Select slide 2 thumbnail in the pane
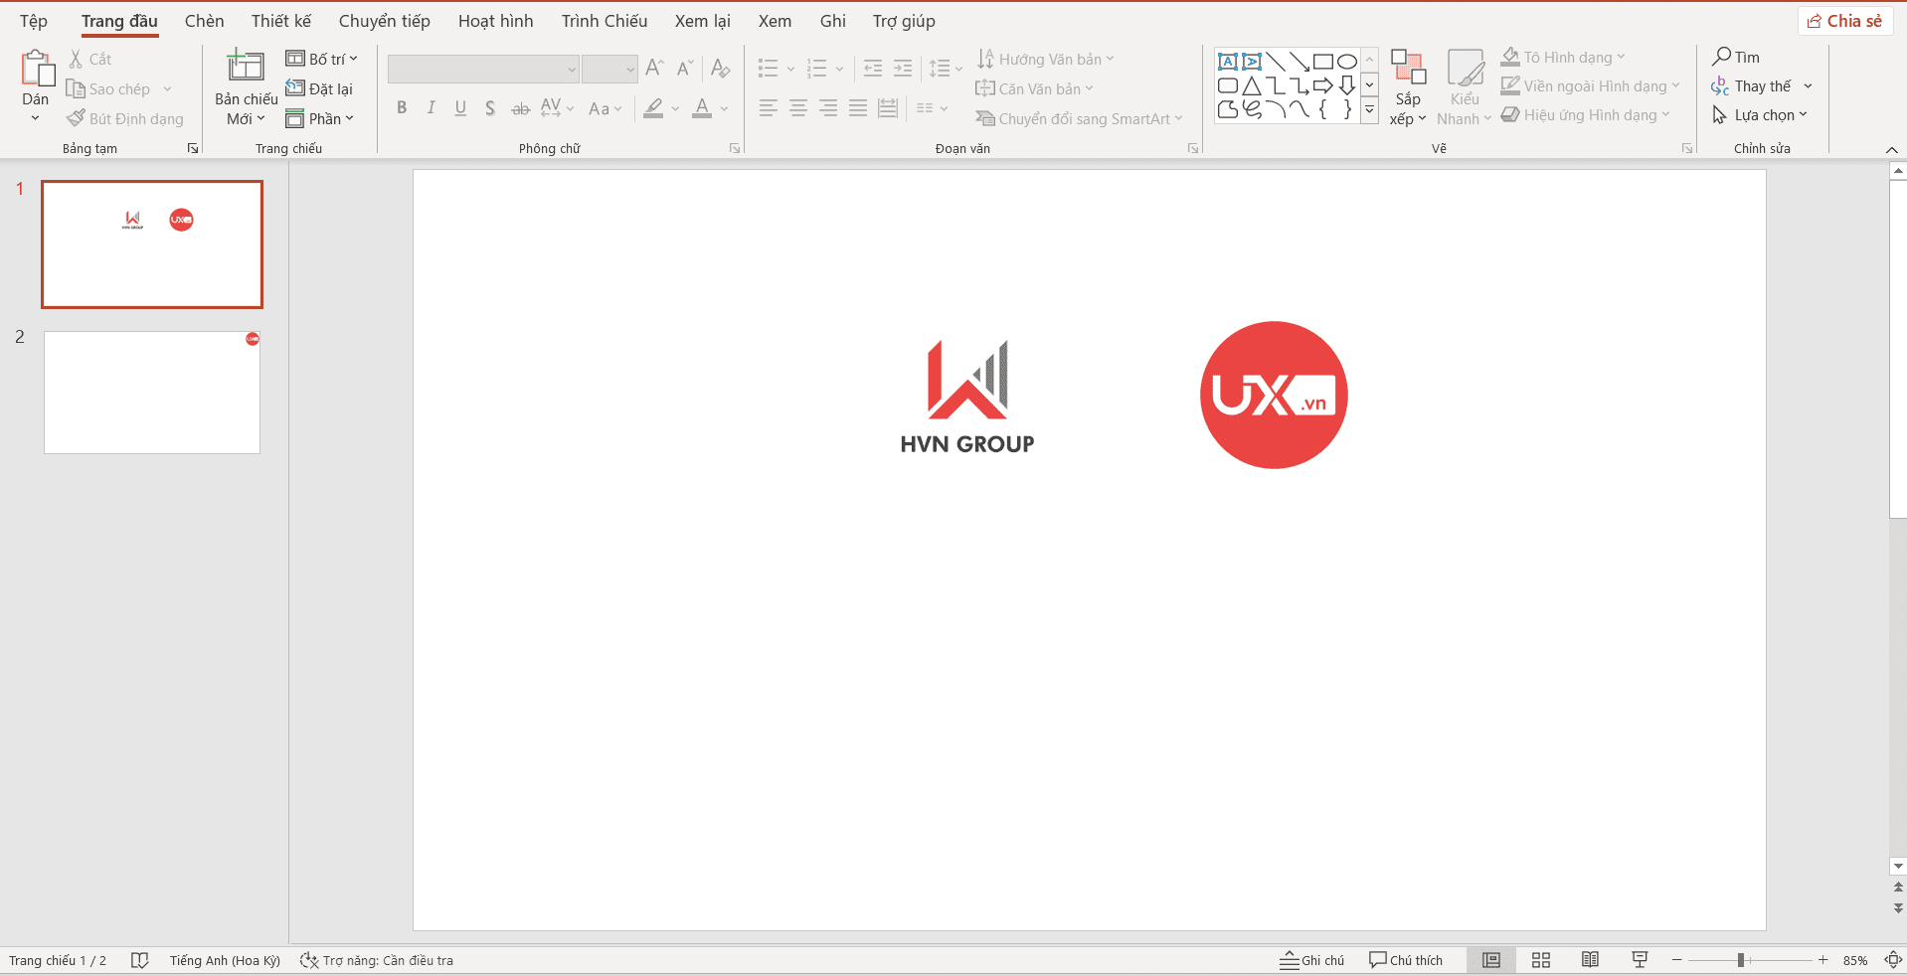This screenshot has height=976, width=1907. click(151, 392)
